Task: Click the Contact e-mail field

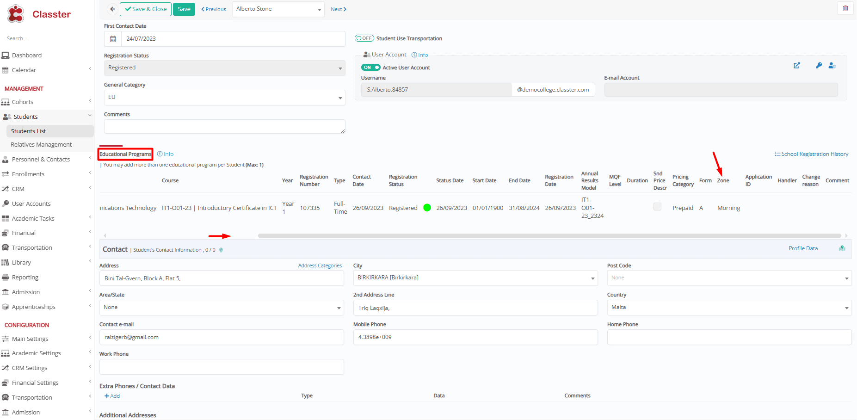Action: pyautogui.click(x=222, y=337)
